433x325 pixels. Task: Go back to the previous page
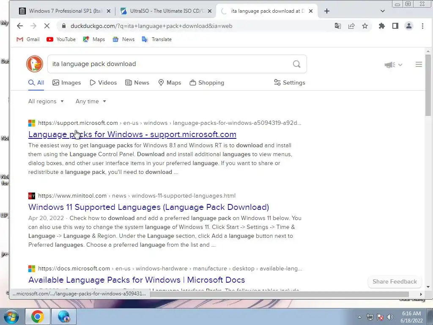[x=19, y=26]
